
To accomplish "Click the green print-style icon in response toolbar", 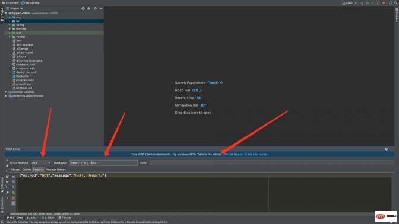I will click(14, 193).
